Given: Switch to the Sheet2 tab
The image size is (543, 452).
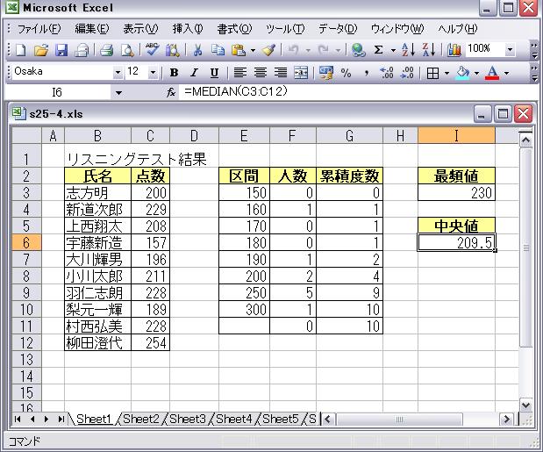Looking at the screenshot, I should (141, 420).
